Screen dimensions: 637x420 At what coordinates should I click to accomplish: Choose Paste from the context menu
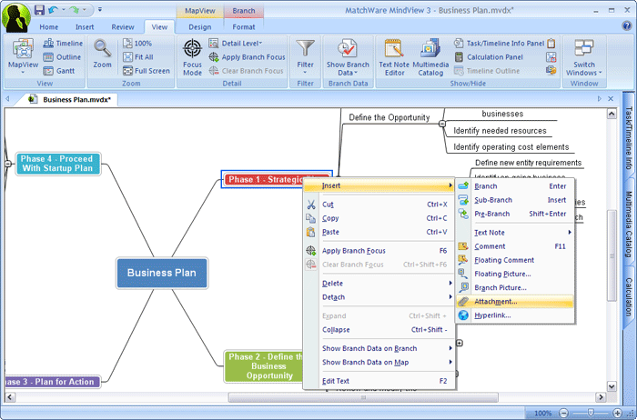(x=379, y=232)
